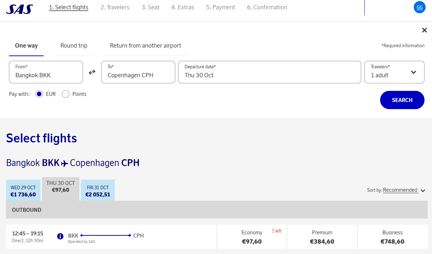Go to step 1. Select flights

(x=69, y=8)
